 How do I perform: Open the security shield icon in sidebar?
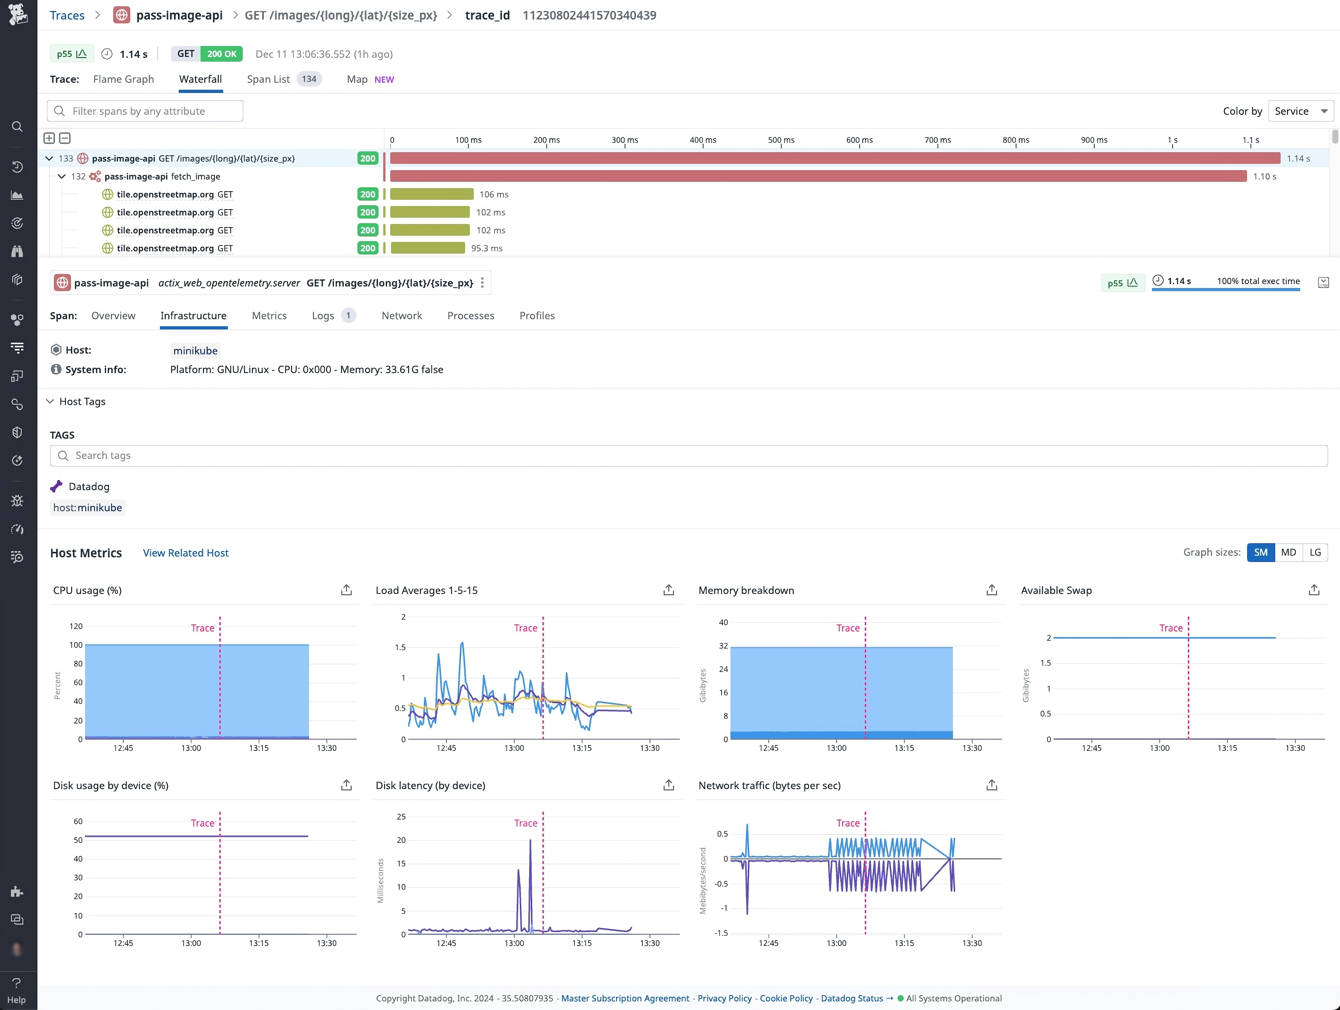coord(17,432)
